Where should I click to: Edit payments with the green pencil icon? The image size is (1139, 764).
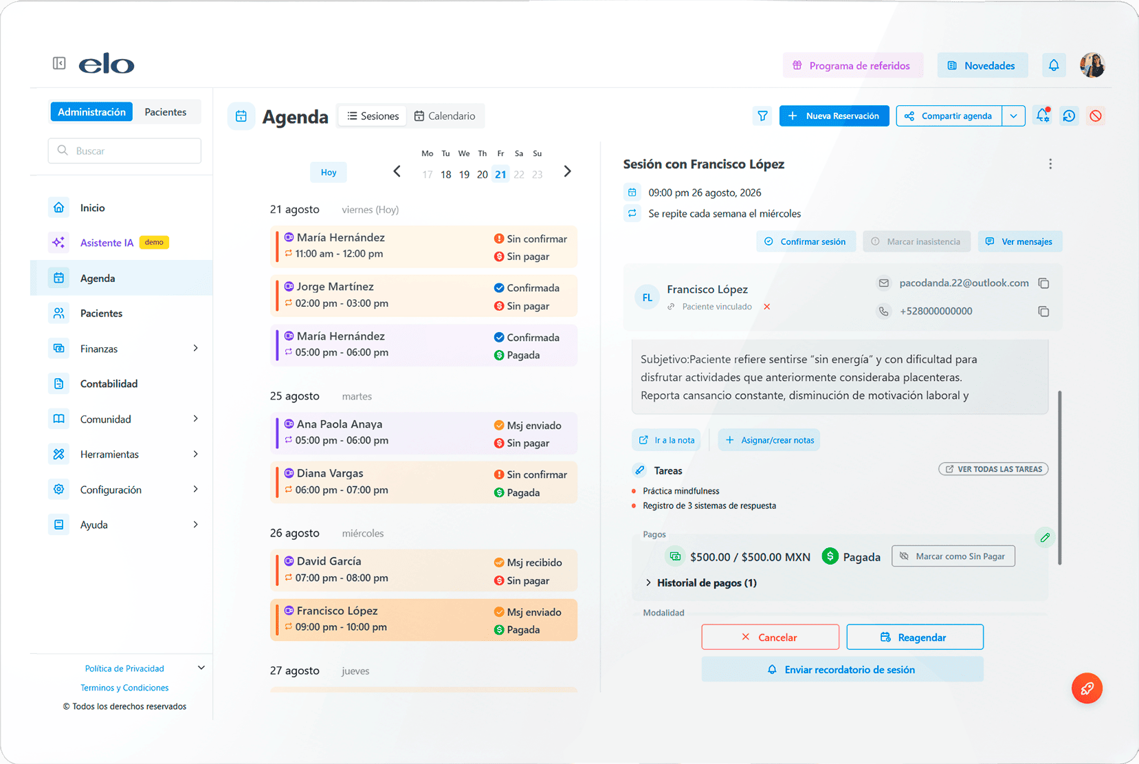1045,538
